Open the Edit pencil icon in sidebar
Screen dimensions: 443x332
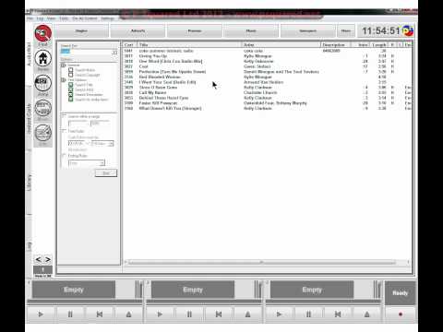(x=42, y=133)
